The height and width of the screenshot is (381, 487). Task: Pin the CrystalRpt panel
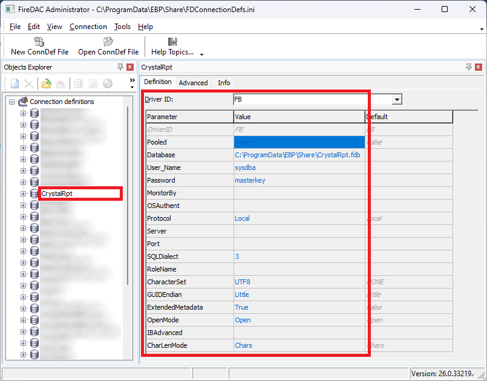[469, 67]
